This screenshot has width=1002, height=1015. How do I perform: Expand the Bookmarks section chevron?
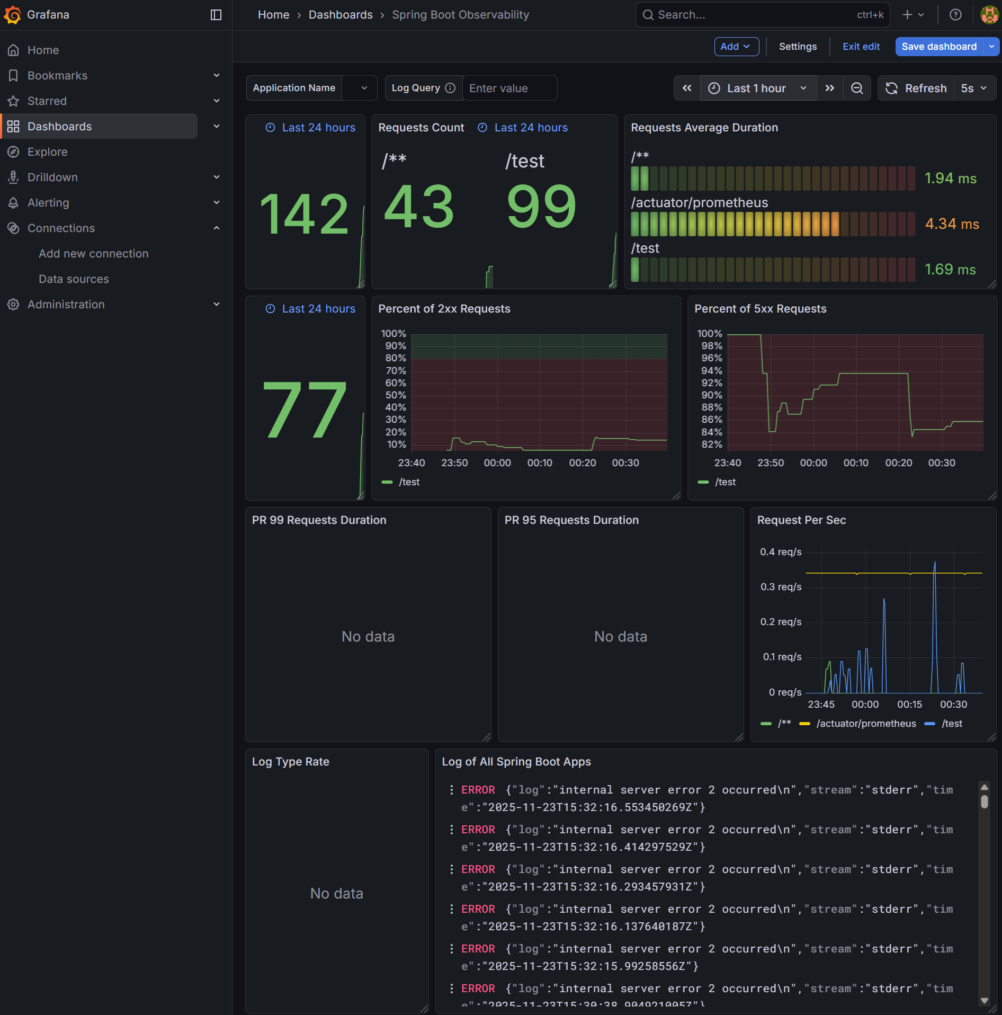216,75
